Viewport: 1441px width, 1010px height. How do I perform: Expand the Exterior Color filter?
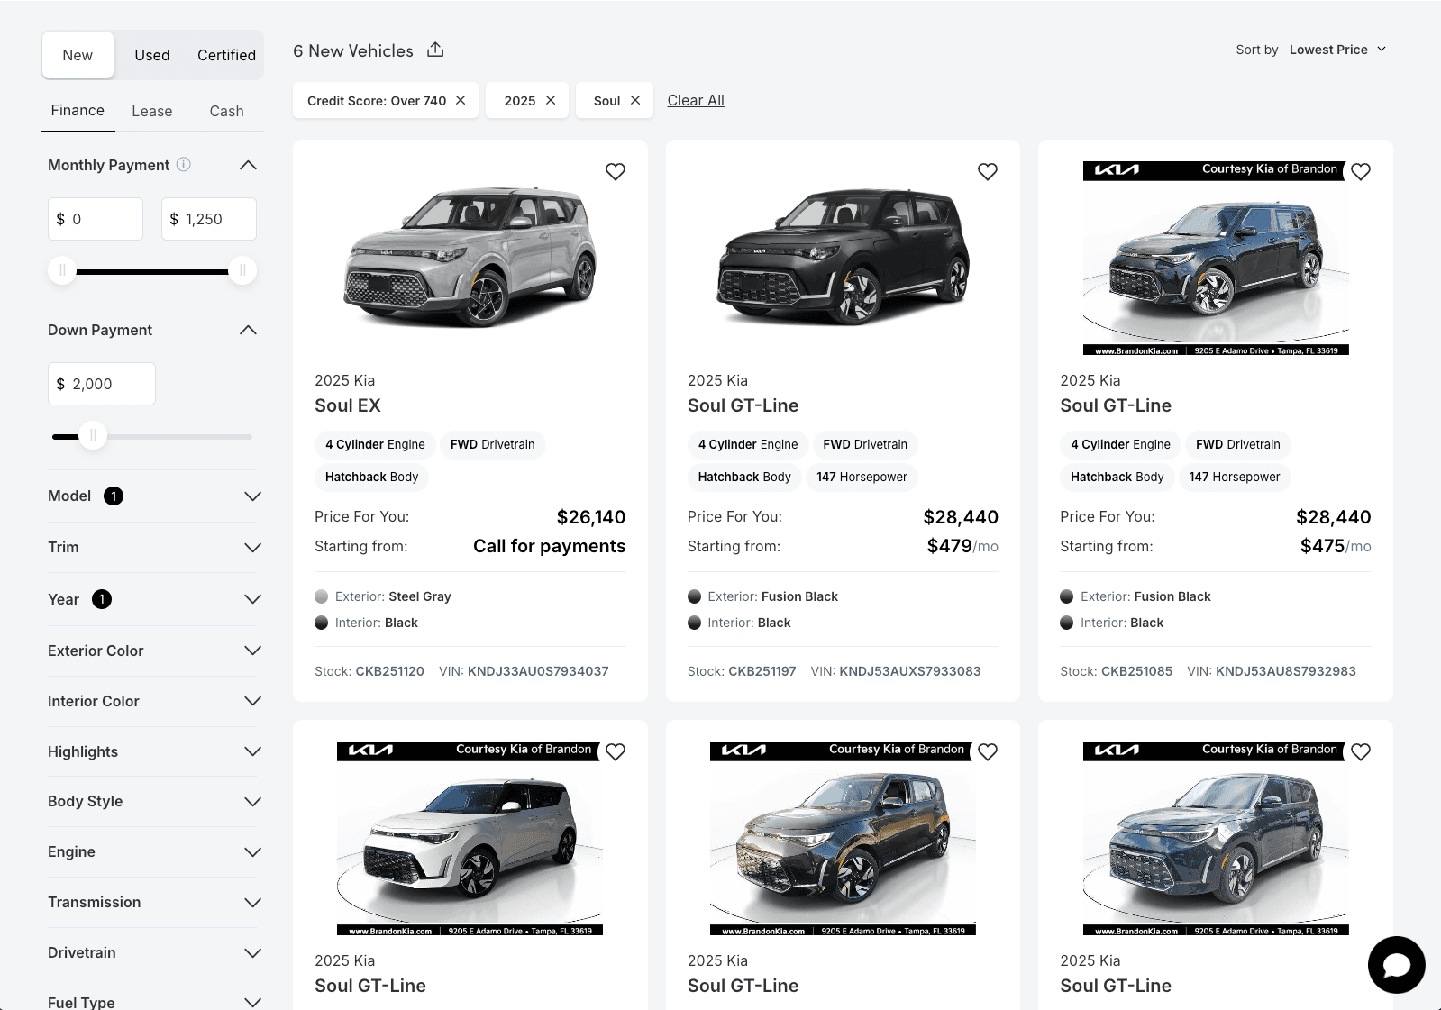(152, 651)
